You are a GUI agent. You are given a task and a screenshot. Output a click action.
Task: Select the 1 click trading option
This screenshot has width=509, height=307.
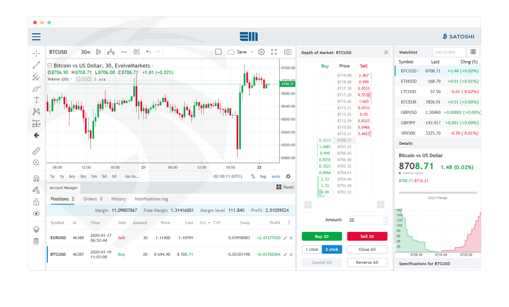[x=312, y=250]
